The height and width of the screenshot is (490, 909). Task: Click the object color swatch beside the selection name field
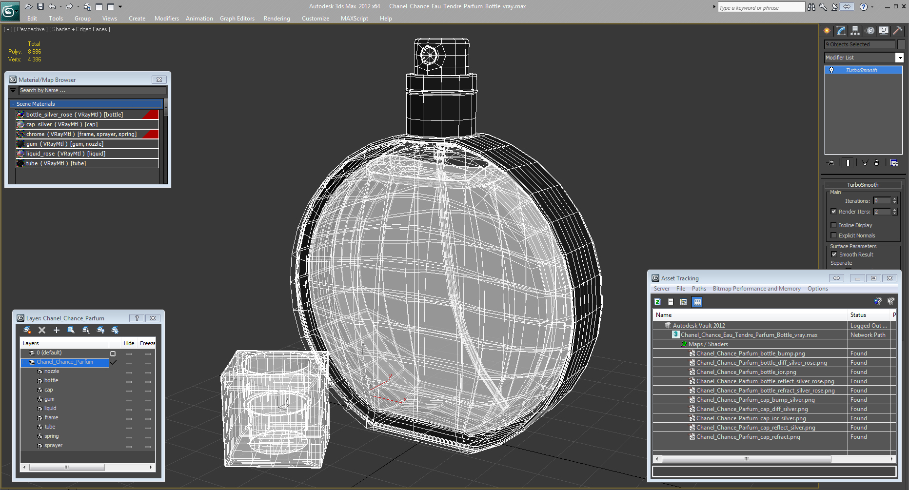pyautogui.click(x=901, y=44)
